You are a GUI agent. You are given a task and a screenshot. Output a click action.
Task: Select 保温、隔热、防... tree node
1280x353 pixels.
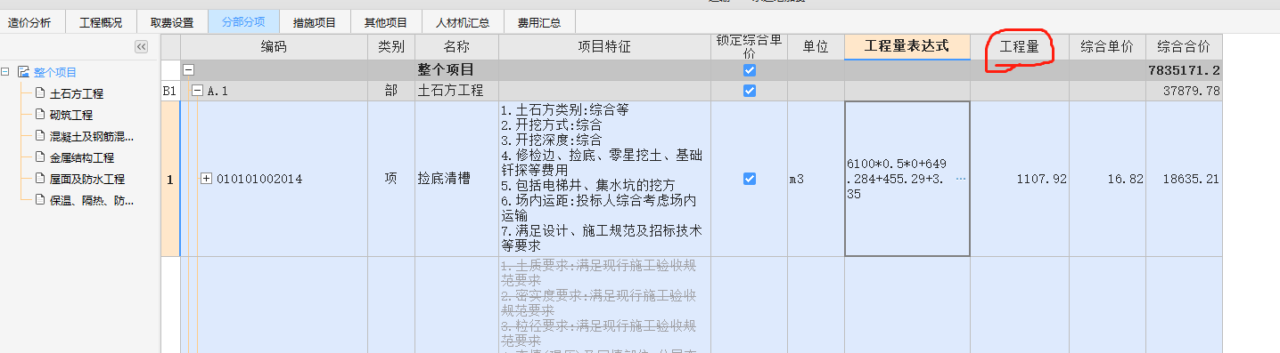coord(92,200)
